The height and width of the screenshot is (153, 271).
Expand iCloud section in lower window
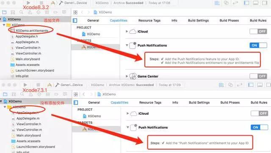127,113
